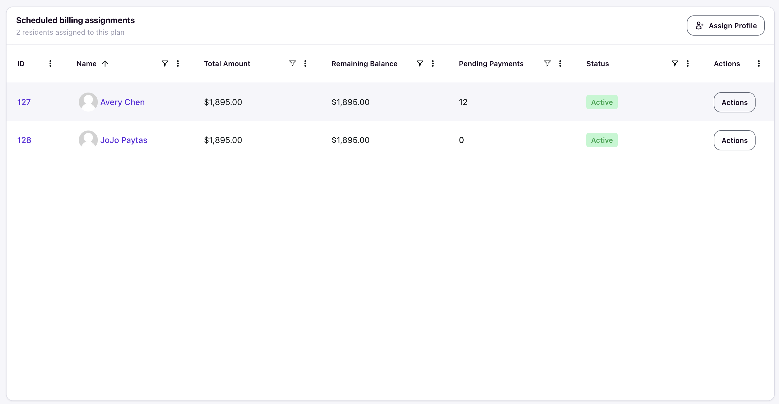Image resolution: width=779 pixels, height=404 pixels.
Task: Sort by the Status column header
Action: click(597, 63)
